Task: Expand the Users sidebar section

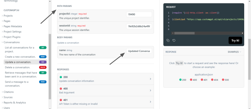Action: pos(7,108)
